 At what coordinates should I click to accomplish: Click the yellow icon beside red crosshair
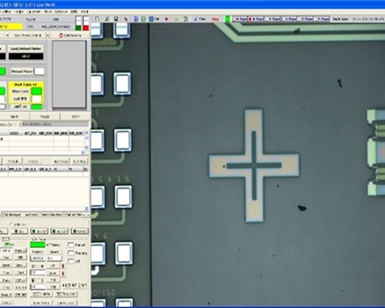tap(176, 18)
